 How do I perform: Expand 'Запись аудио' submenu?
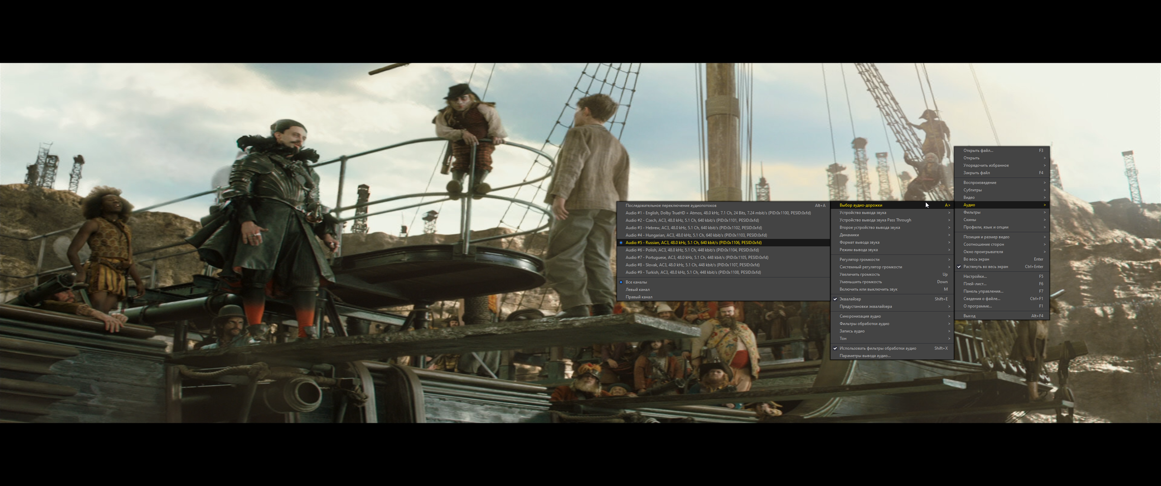coord(892,331)
